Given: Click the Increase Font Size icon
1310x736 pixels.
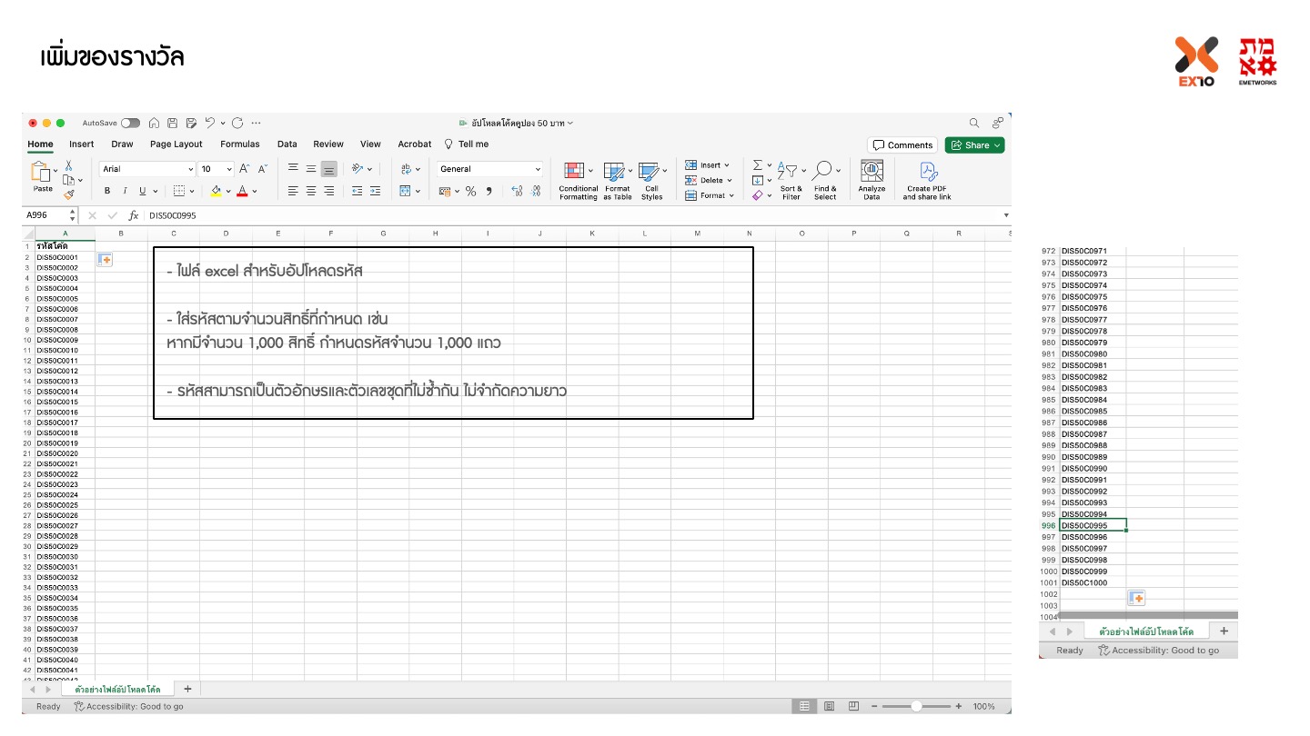Looking at the screenshot, I should [244, 169].
